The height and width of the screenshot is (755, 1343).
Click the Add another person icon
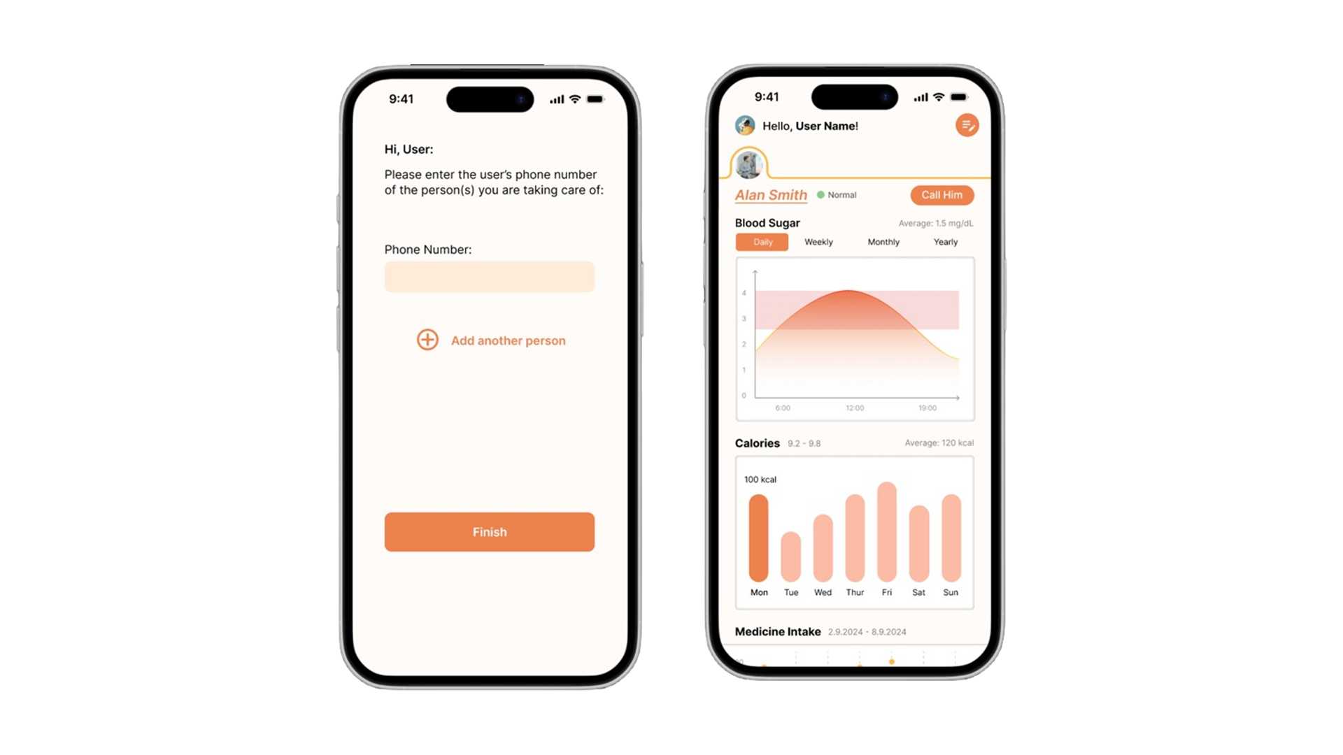click(x=426, y=340)
